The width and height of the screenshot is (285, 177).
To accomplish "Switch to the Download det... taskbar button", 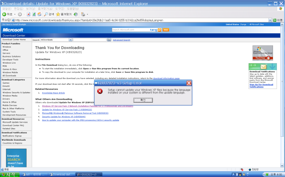I will coord(62,174).
